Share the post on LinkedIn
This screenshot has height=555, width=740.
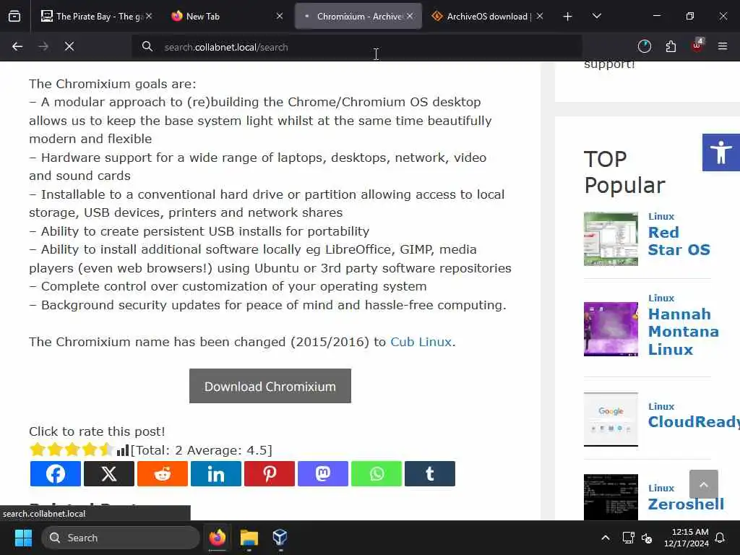point(215,474)
